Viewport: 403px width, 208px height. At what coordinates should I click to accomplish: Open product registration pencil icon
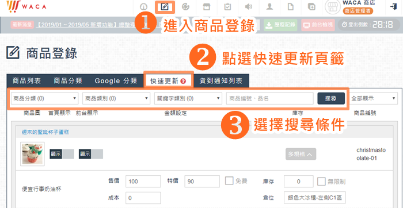click(x=165, y=7)
